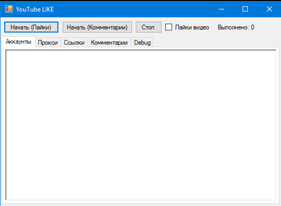Click inside the accounts text area
281x206 pixels.
(141, 125)
